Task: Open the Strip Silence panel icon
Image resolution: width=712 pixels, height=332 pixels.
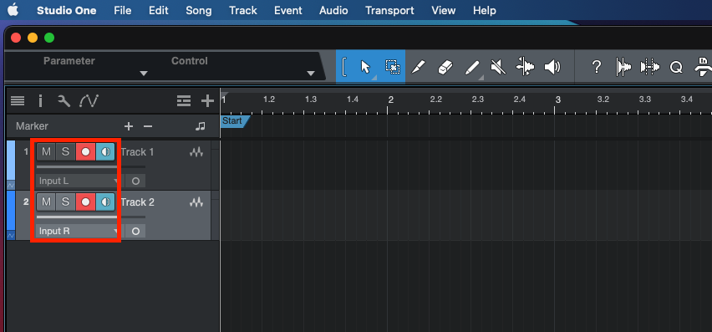Action: 623,67
